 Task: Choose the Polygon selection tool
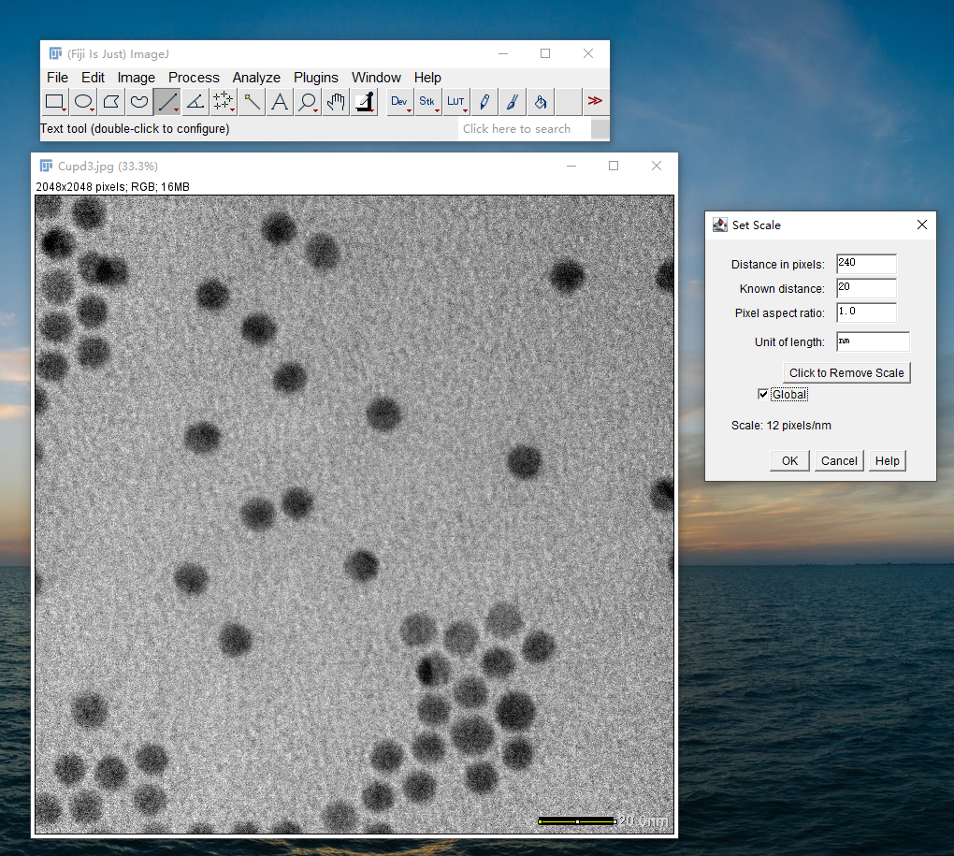[x=111, y=101]
